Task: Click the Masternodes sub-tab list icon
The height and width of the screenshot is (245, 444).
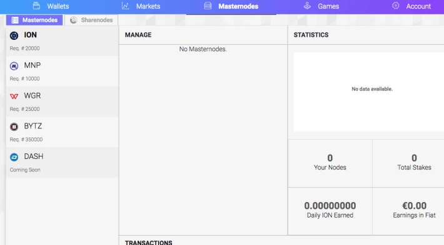Action: (15, 20)
